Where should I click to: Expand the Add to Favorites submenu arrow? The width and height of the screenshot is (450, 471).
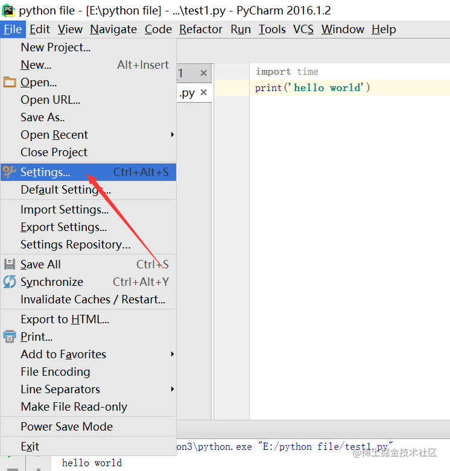click(x=172, y=354)
